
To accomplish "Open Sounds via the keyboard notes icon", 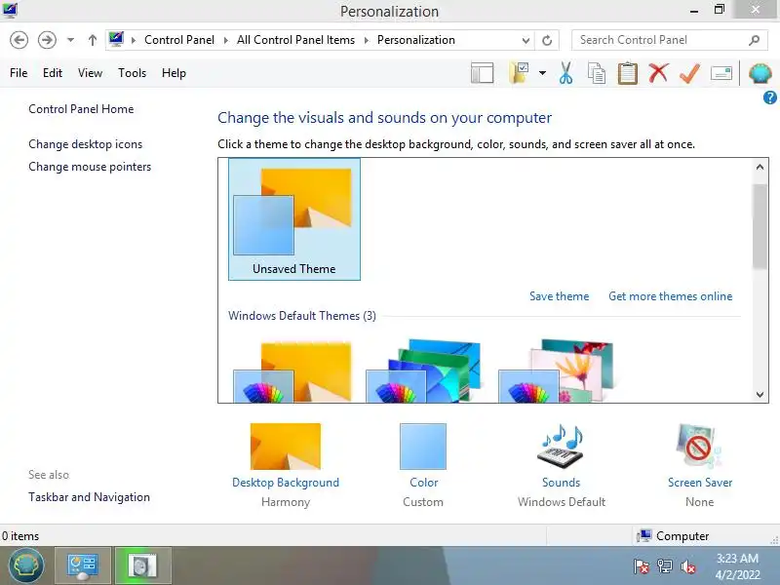I will 562,446.
